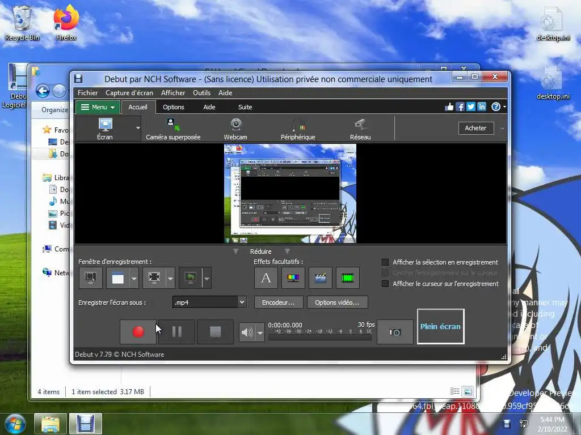Open the Outils menu
The image size is (581, 435).
tap(201, 93)
